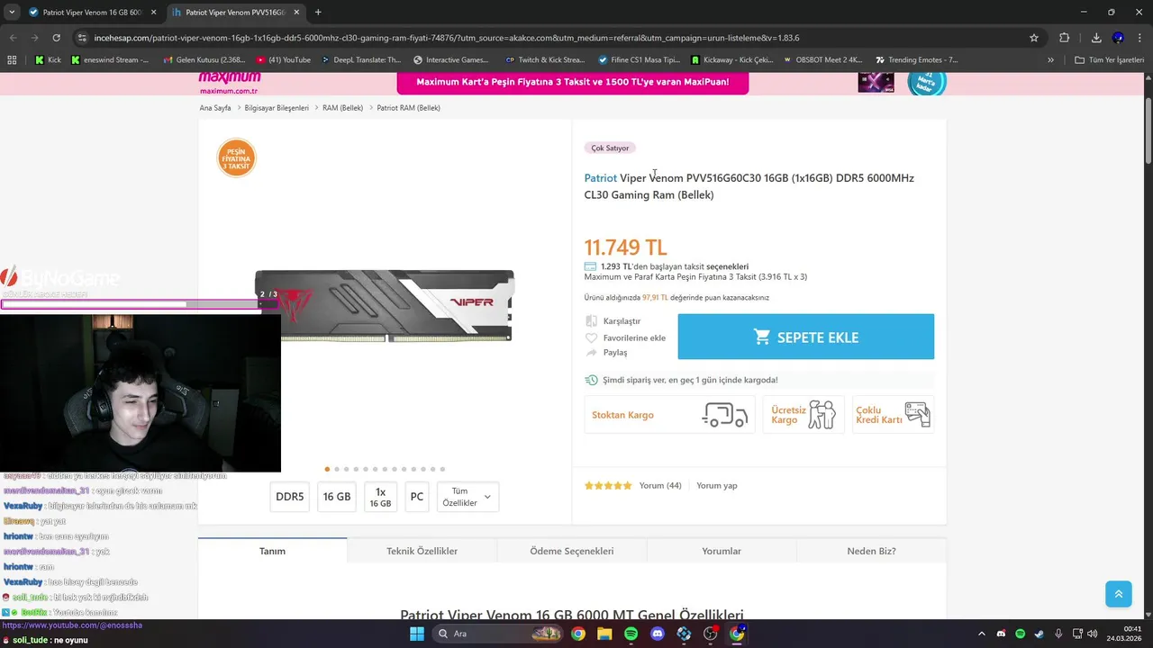Viewport: 1153px width, 648px height.
Task: Select the 16 GB spec chip
Action: click(x=337, y=497)
